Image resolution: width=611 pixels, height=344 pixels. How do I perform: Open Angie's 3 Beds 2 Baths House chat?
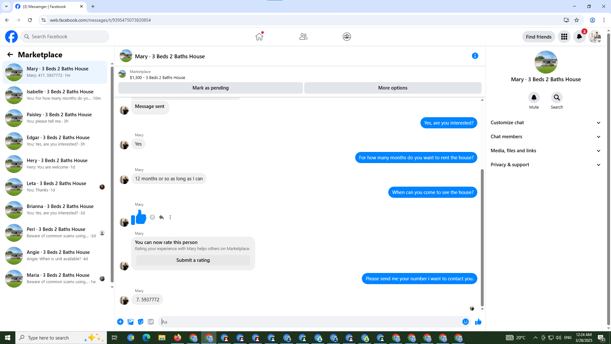pyautogui.click(x=55, y=256)
